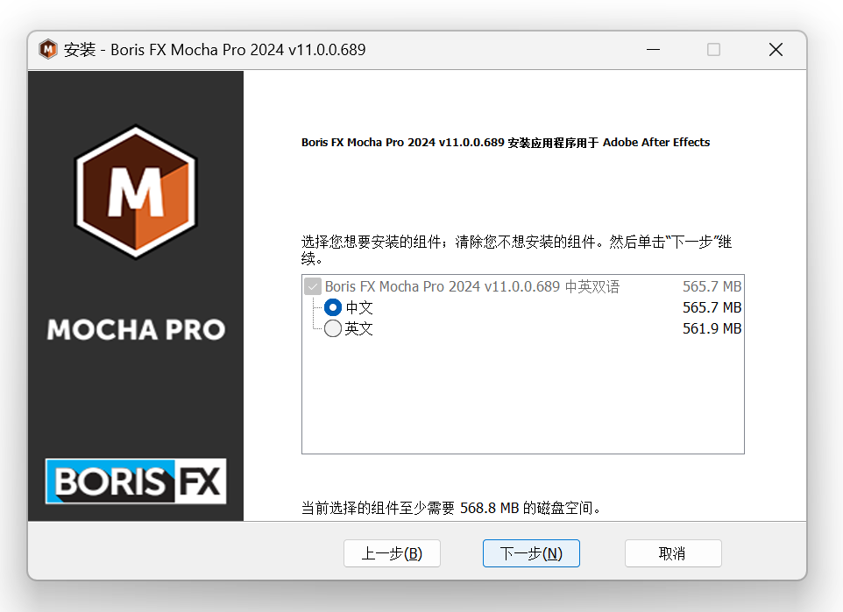Click the 取消 button
Screen dimensions: 843x612
[x=673, y=553]
